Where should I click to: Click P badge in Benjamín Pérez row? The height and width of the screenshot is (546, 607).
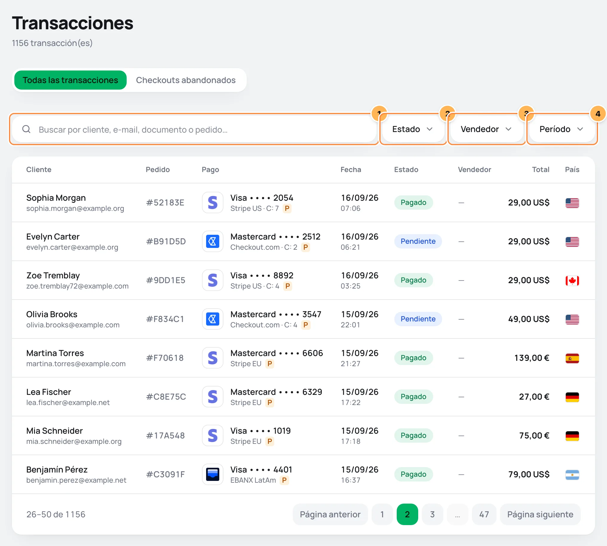pyautogui.click(x=284, y=480)
